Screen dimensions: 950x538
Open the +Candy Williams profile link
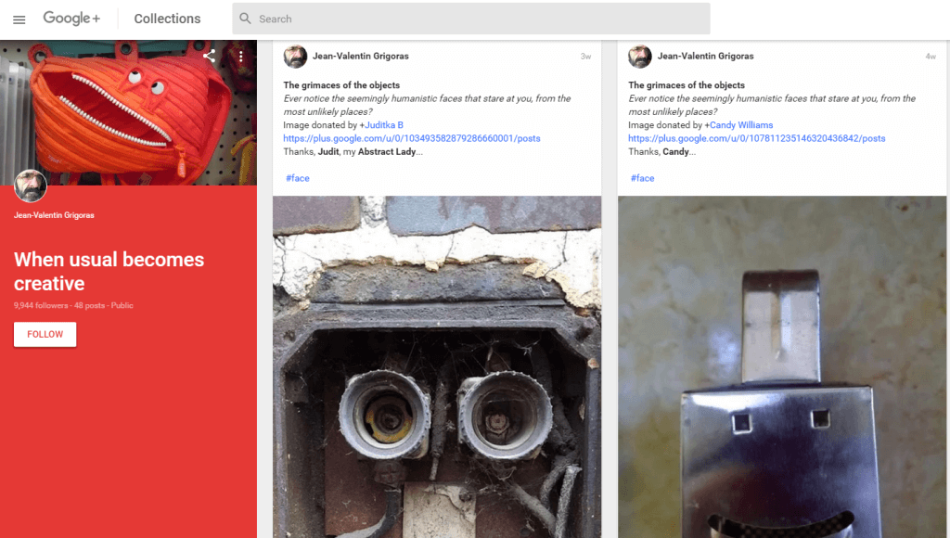pos(740,125)
